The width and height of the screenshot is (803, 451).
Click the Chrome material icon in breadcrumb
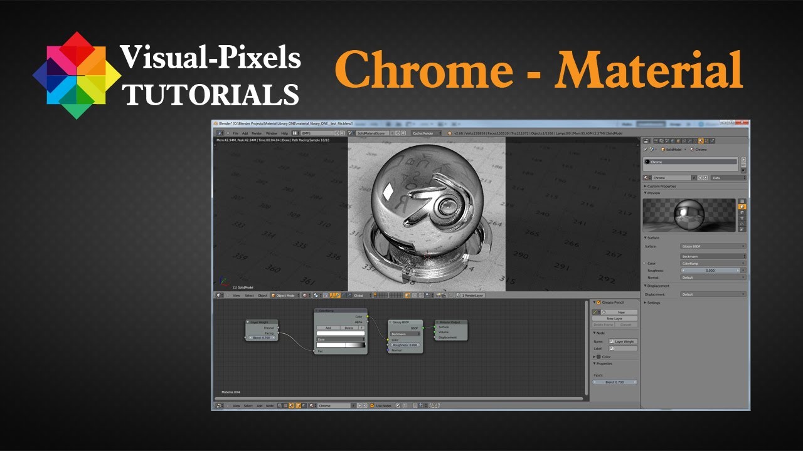pos(692,150)
